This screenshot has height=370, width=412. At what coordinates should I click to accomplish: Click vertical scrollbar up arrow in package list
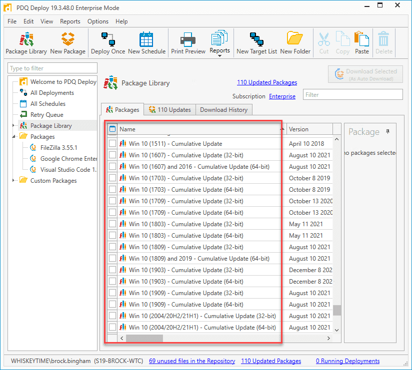(x=337, y=139)
